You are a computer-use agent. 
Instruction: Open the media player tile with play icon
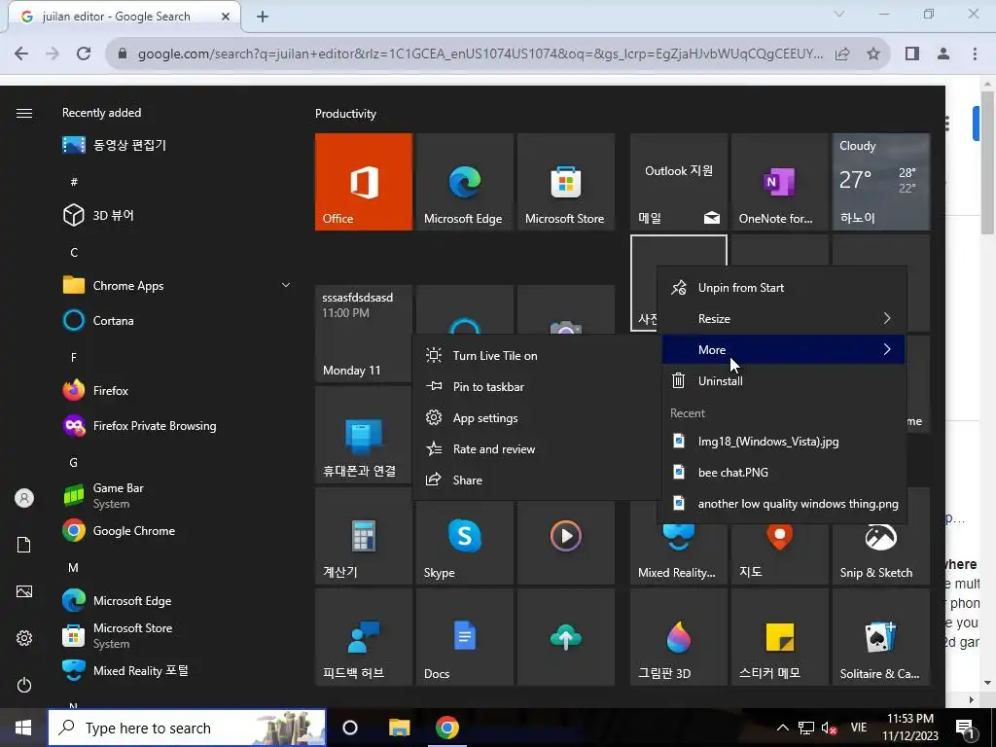[566, 543]
